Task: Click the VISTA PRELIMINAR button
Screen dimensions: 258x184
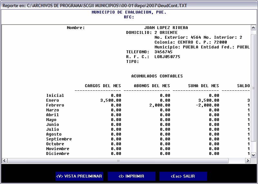Action: pos(79,176)
